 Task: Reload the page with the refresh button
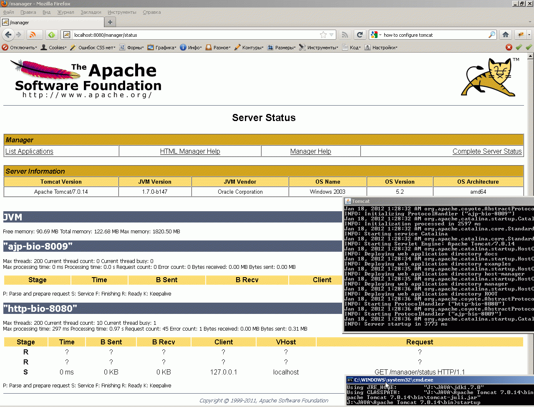pyautogui.click(x=360, y=35)
